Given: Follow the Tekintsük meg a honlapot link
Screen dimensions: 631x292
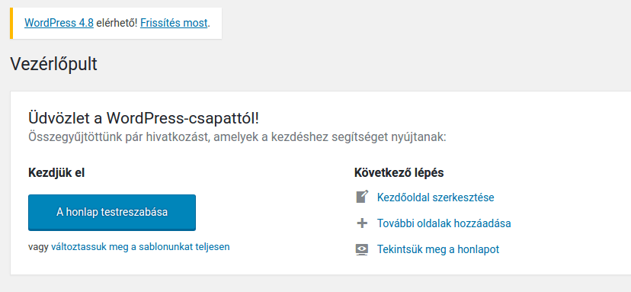Looking at the screenshot, I should [x=438, y=249].
